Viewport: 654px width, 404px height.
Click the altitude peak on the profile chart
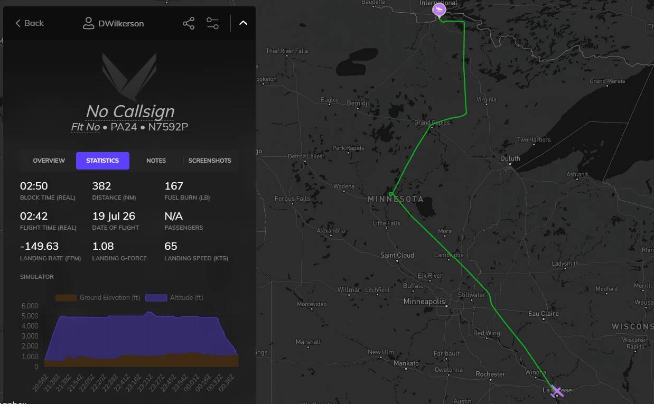pyautogui.click(x=150, y=312)
